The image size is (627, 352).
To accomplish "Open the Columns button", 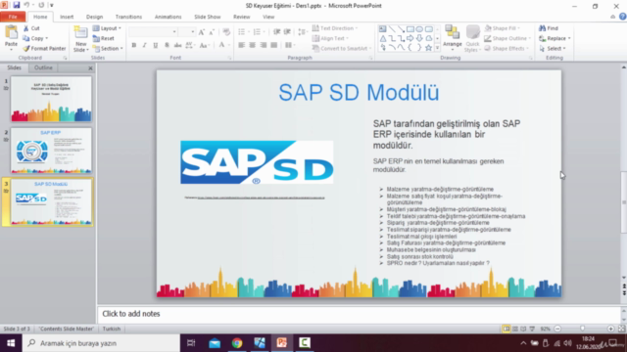I will point(290,45).
